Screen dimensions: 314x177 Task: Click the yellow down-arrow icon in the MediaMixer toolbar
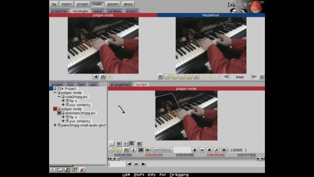click(189, 77)
